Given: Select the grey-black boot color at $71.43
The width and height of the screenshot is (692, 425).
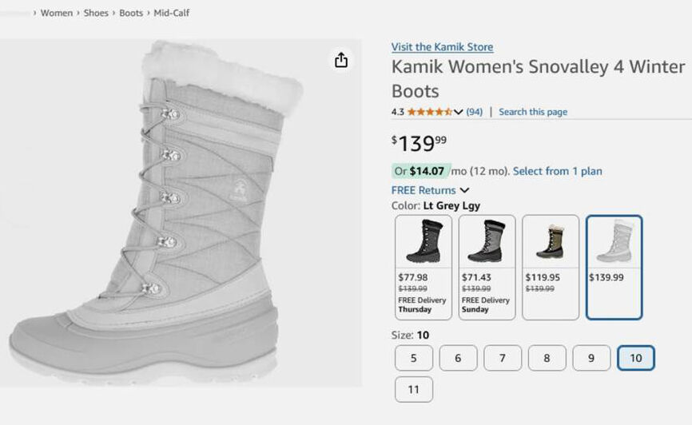Looking at the screenshot, I should point(487,267).
